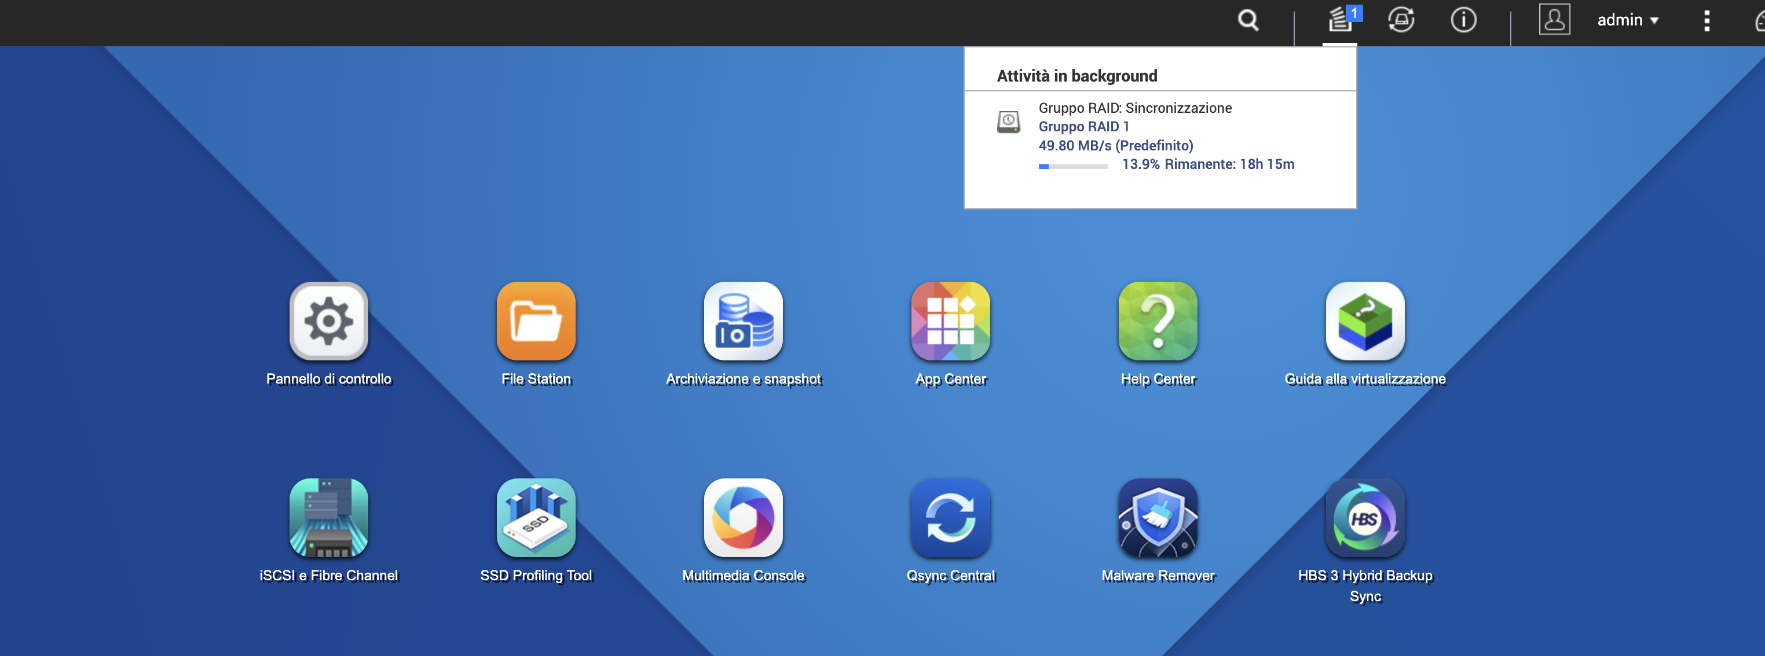The height and width of the screenshot is (656, 1765).
Task: Launch SSD Profiling Tool
Action: pyautogui.click(x=536, y=518)
